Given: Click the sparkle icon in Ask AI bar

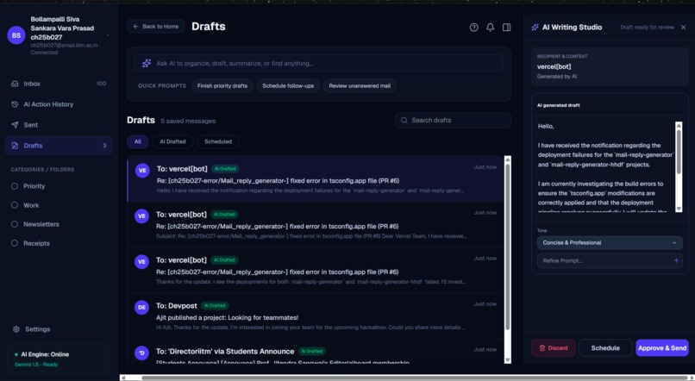Looking at the screenshot, I should [147, 63].
